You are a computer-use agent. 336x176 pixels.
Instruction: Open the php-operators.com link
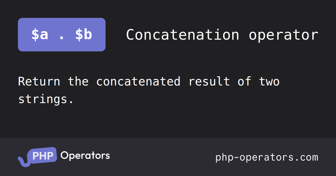pos(267,157)
